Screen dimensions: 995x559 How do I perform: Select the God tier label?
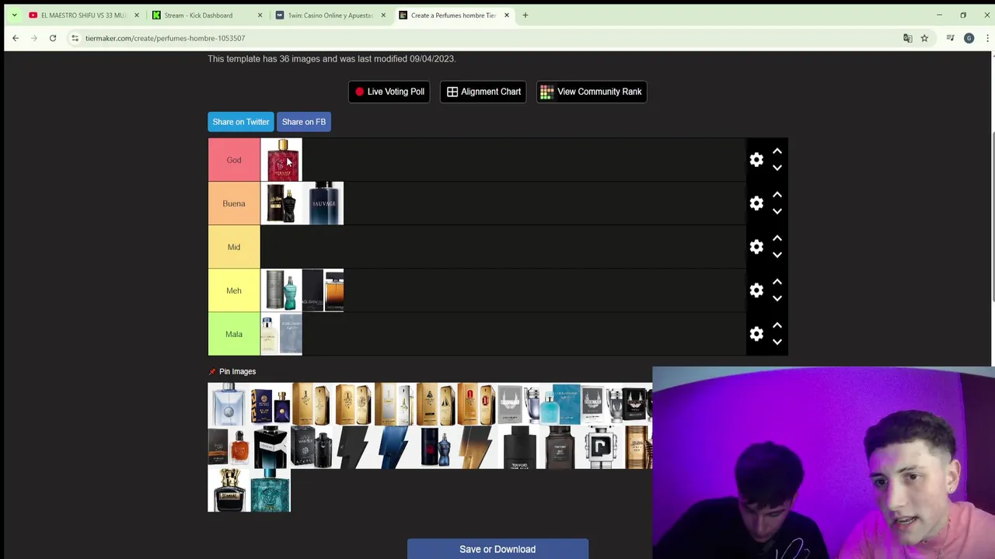click(x=234, y=160)
